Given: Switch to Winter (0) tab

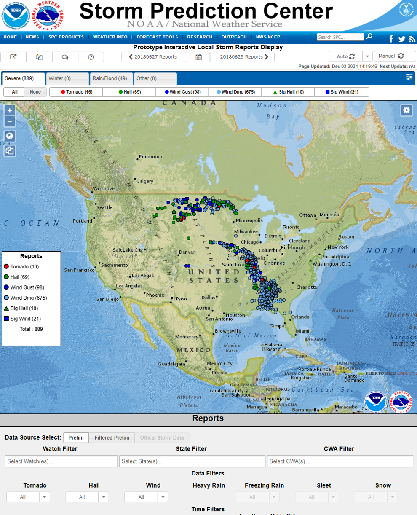Looking at the screenshot, I should [67, 78].
